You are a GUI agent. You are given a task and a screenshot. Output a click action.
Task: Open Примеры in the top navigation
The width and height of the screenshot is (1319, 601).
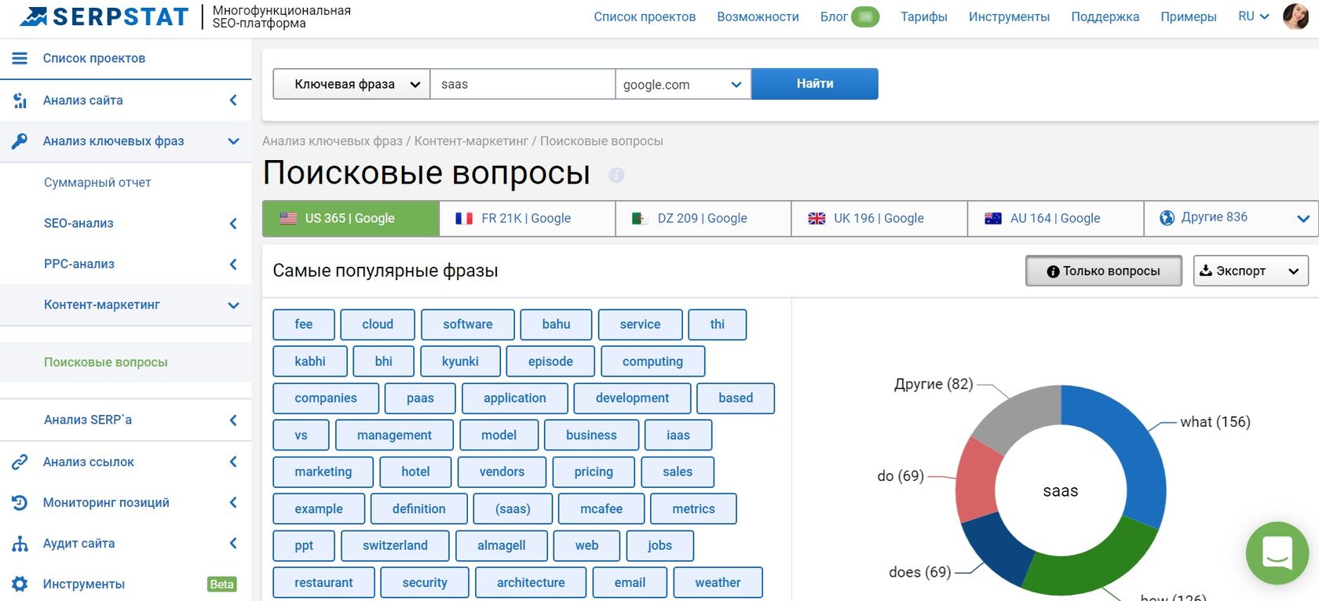click(1189, 16)
